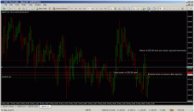
Task: Select the arrow Cursor tool
Action: 160,8
